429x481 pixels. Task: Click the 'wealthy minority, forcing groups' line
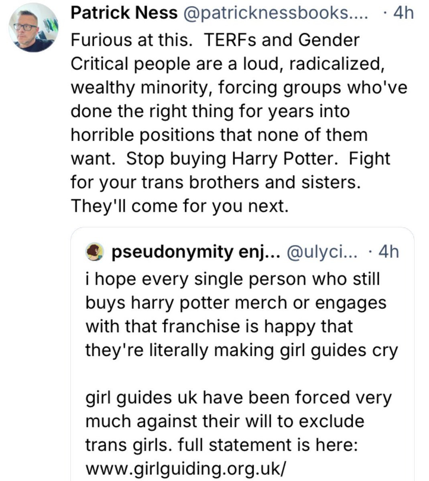click(239, 88)
